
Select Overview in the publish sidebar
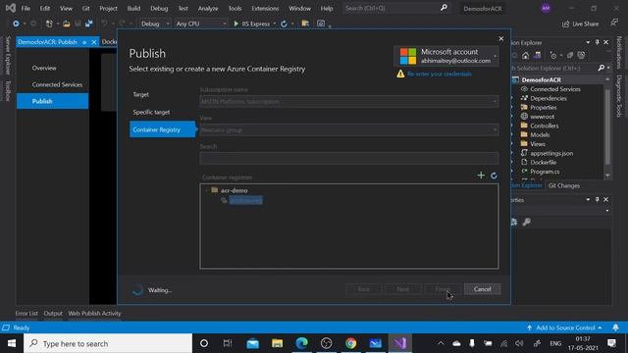click(44, 68)
